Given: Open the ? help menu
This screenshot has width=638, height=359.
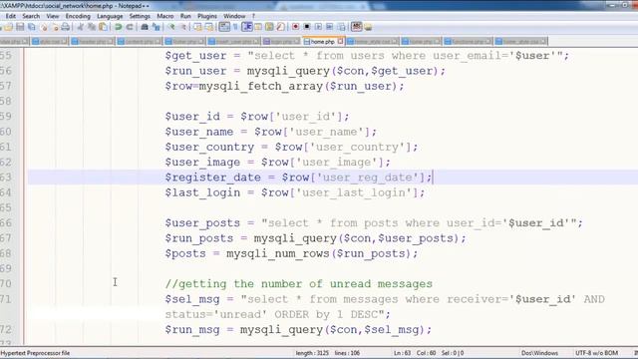Looking at the screenshot, I should point(253,16).
